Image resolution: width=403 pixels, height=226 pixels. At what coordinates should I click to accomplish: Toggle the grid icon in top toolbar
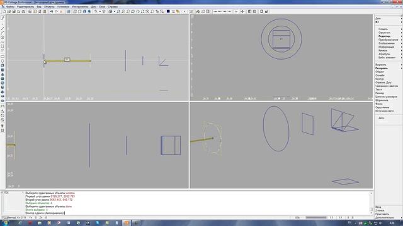(69, 11)
